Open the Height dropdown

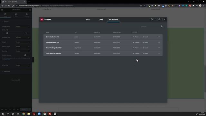pyautogui.click(x=23, y=42)
